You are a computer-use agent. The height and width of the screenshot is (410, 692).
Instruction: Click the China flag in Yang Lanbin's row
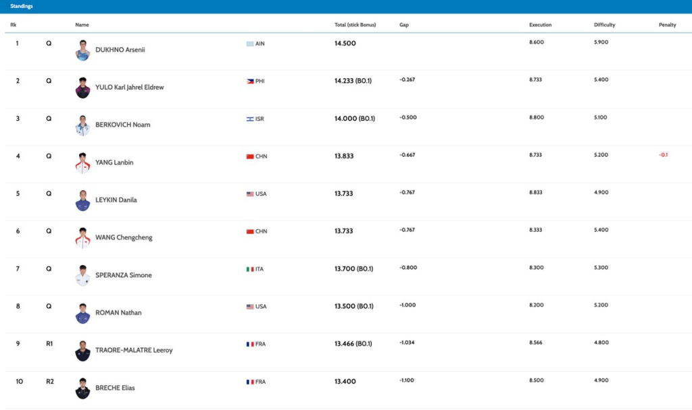pyautogui.click(x=250, y=156)
